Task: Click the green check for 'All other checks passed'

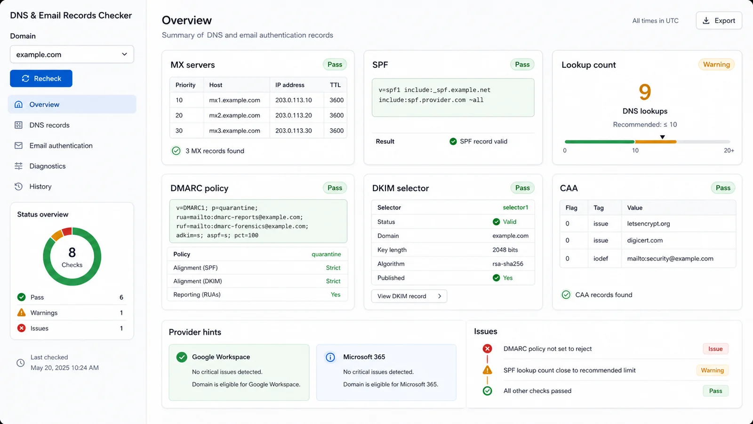Action: pos(488,391)
